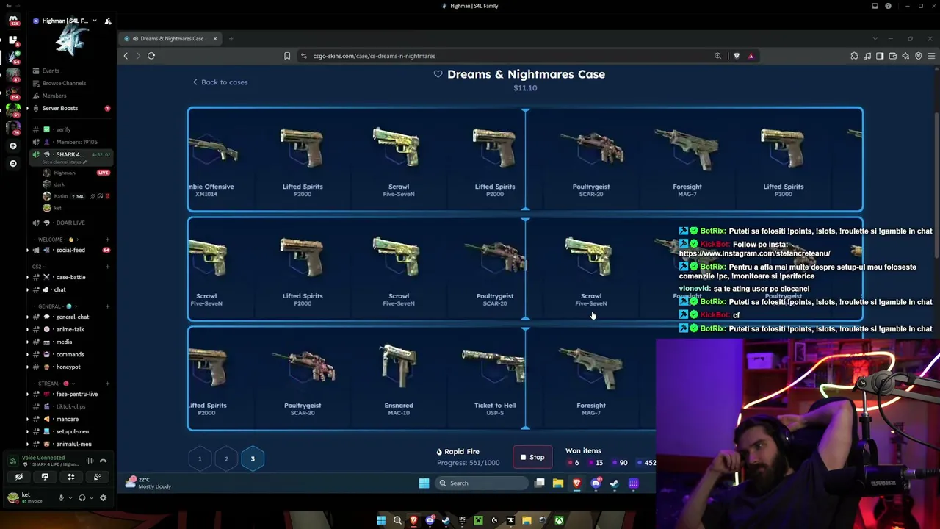
Task: Open File Explorer from taskbar
Action: point(558,483)
